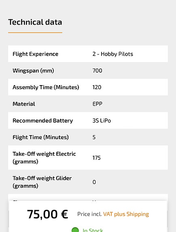176x232 pixels.
Task: Open the VAT plus Shipping link
Action: [126, 214]
